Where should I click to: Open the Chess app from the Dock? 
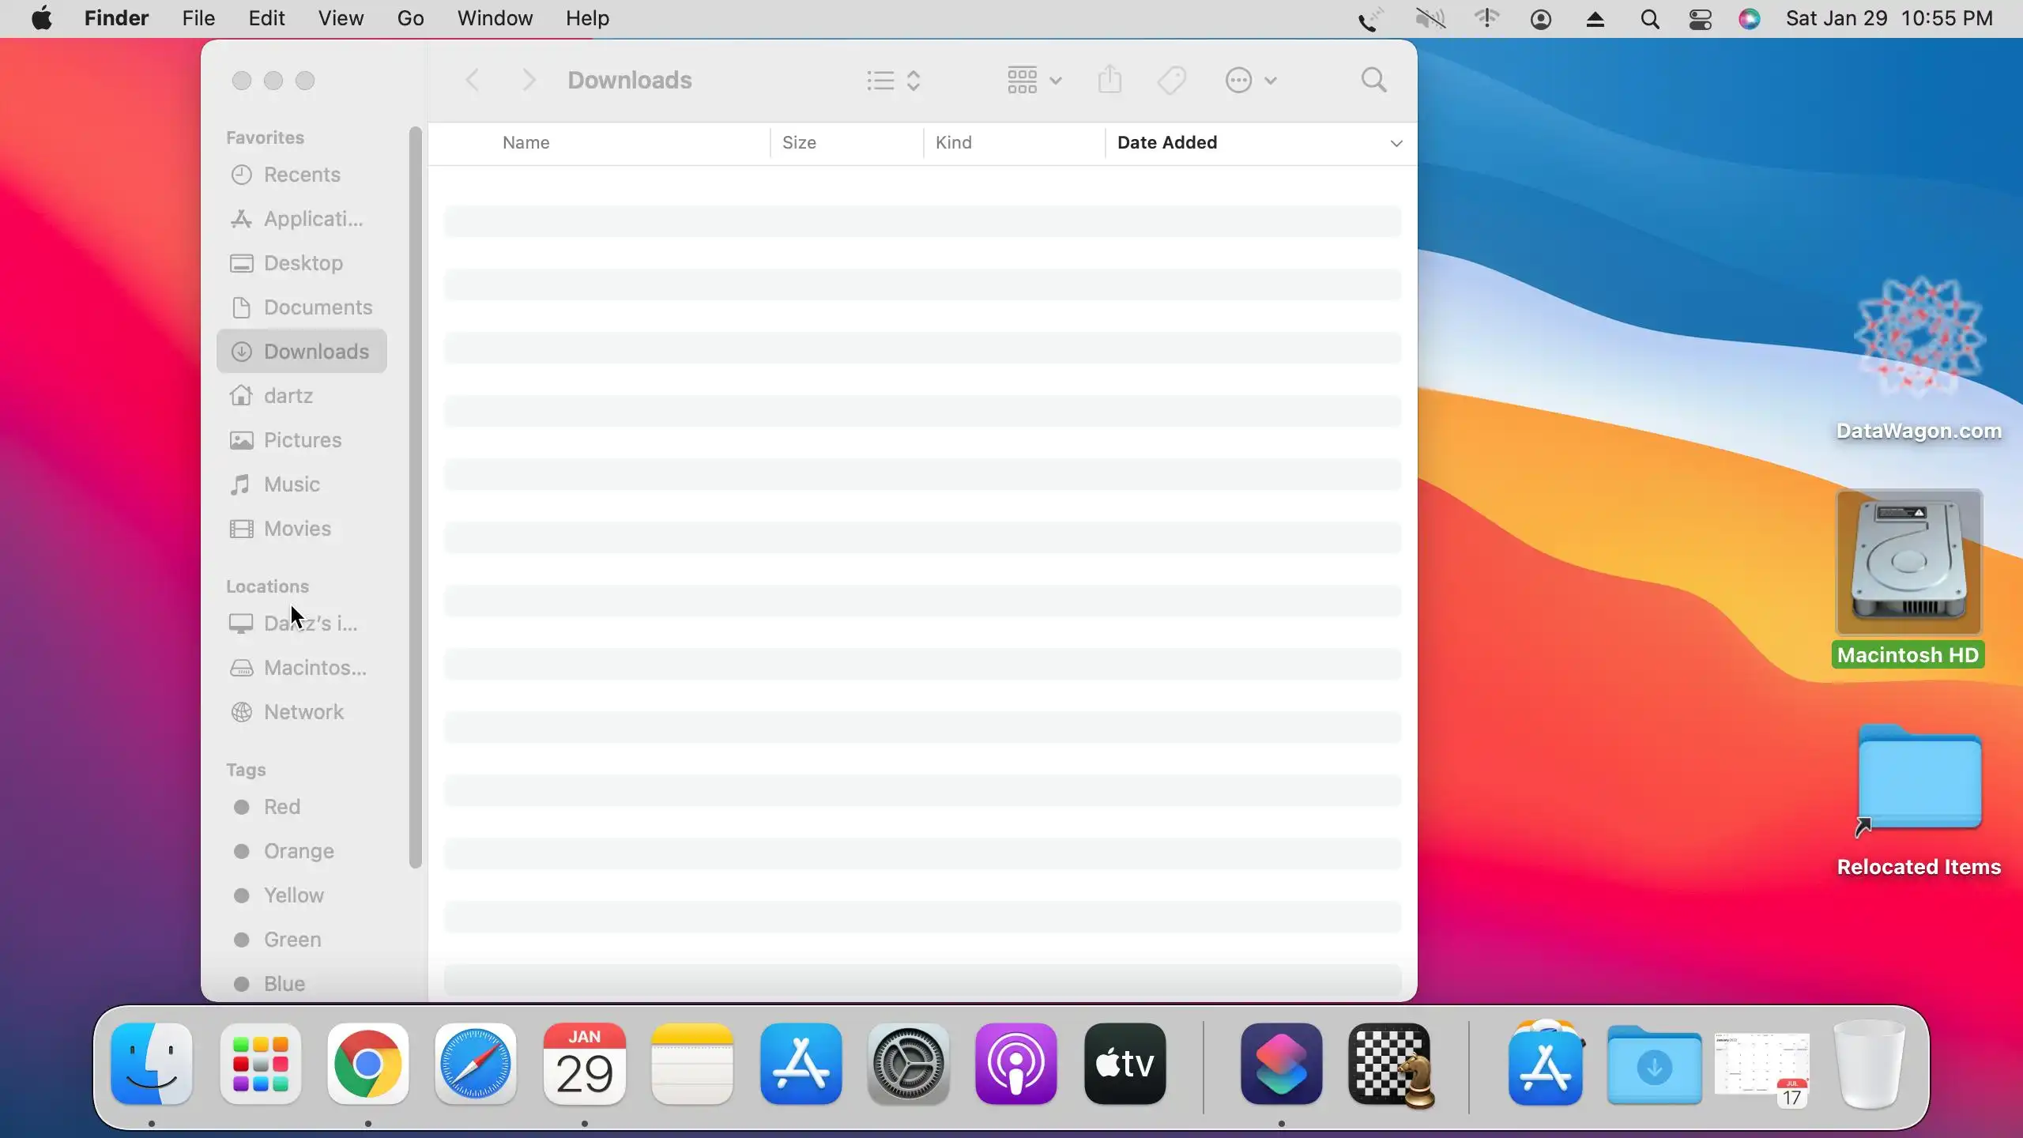1390,1064
